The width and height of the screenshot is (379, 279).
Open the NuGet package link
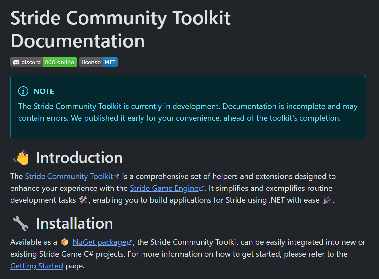click(x=100, y=242)
